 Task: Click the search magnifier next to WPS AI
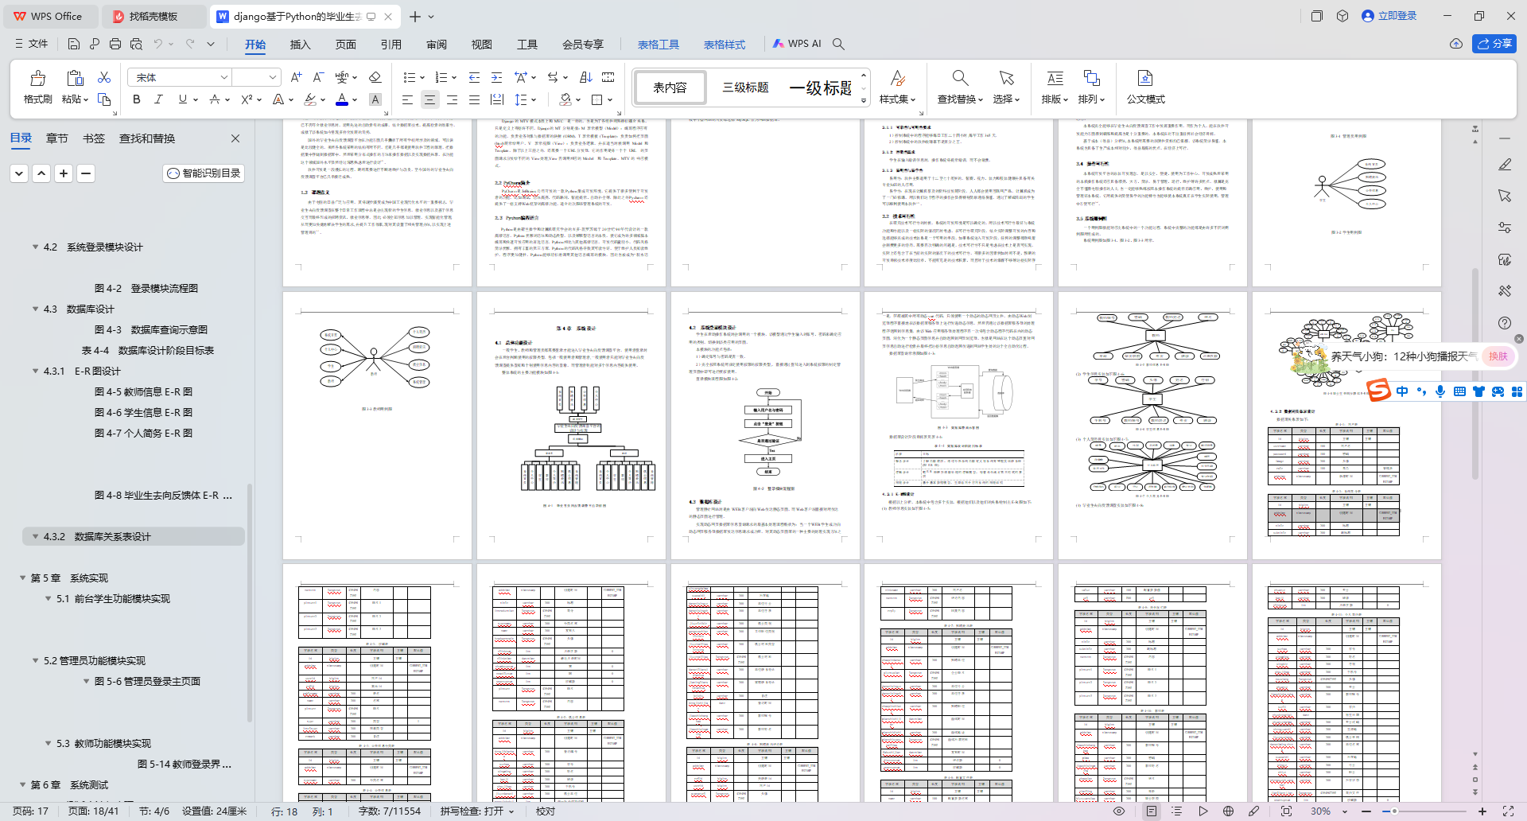838,44
